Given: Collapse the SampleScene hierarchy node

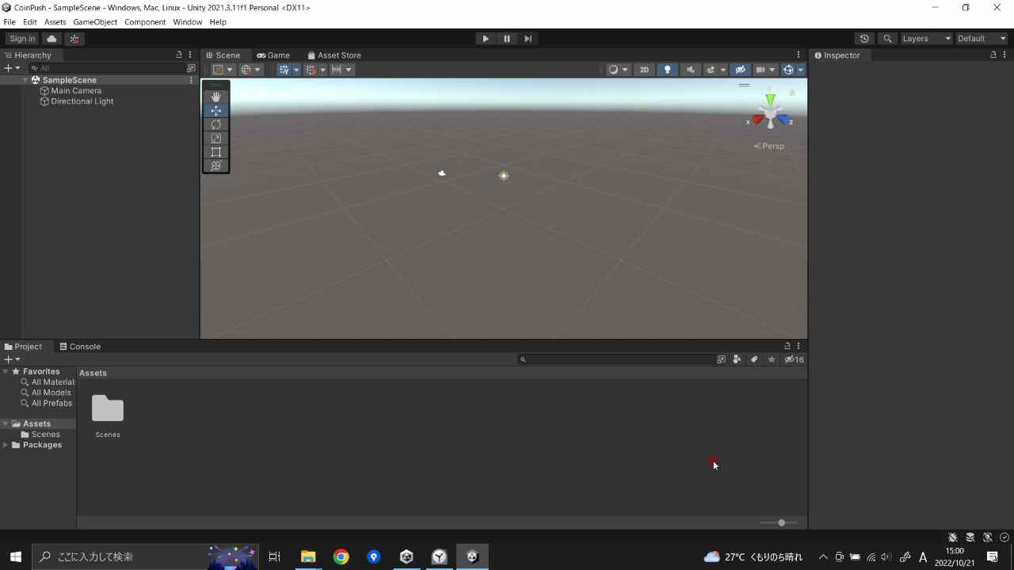Looking at the screenshot, I should pyautogui.click(x=25, y=80).
